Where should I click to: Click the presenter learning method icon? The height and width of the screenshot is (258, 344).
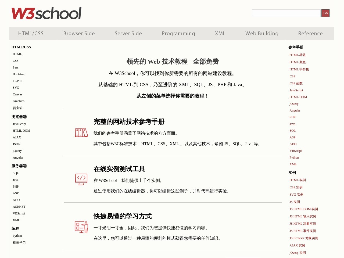(81, 227)
